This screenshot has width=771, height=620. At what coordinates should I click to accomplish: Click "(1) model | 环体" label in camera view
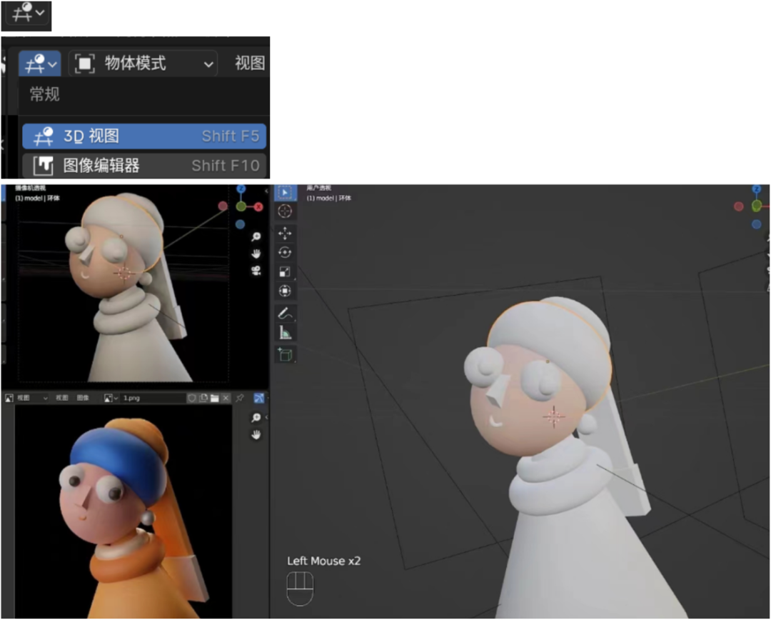click(37, 199)
